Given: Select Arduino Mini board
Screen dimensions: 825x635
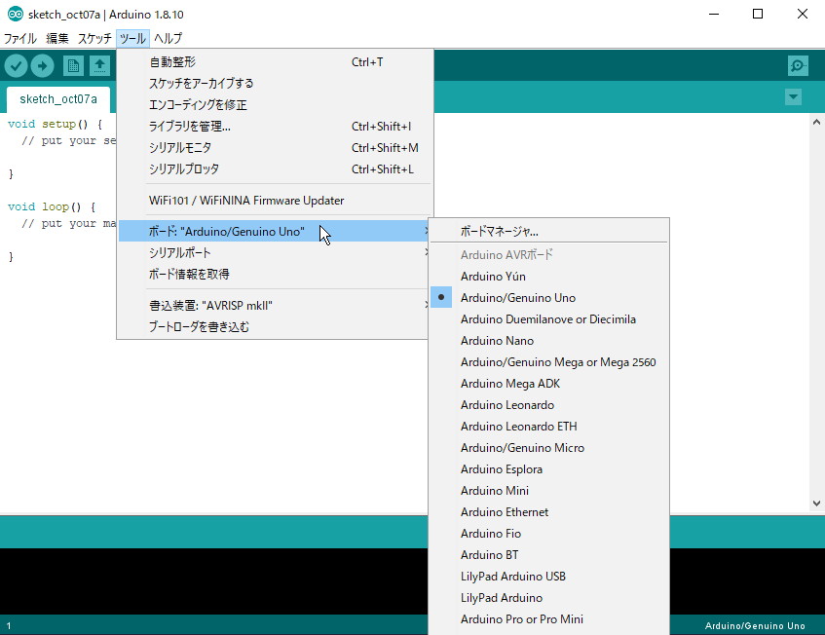Looking at the screenshot, I should coord(549,491).
